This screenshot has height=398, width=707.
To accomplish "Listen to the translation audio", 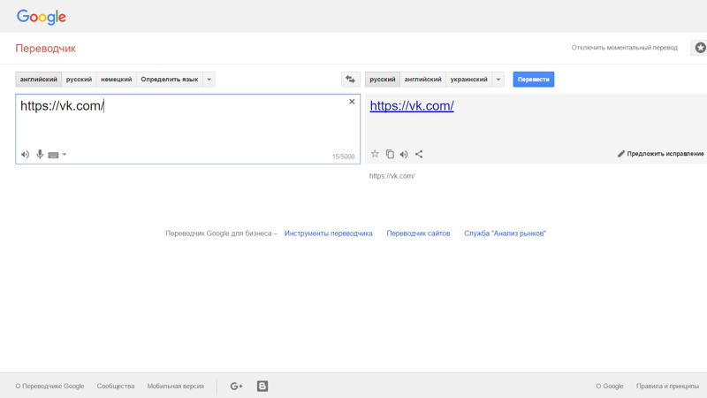I will 404,154.
